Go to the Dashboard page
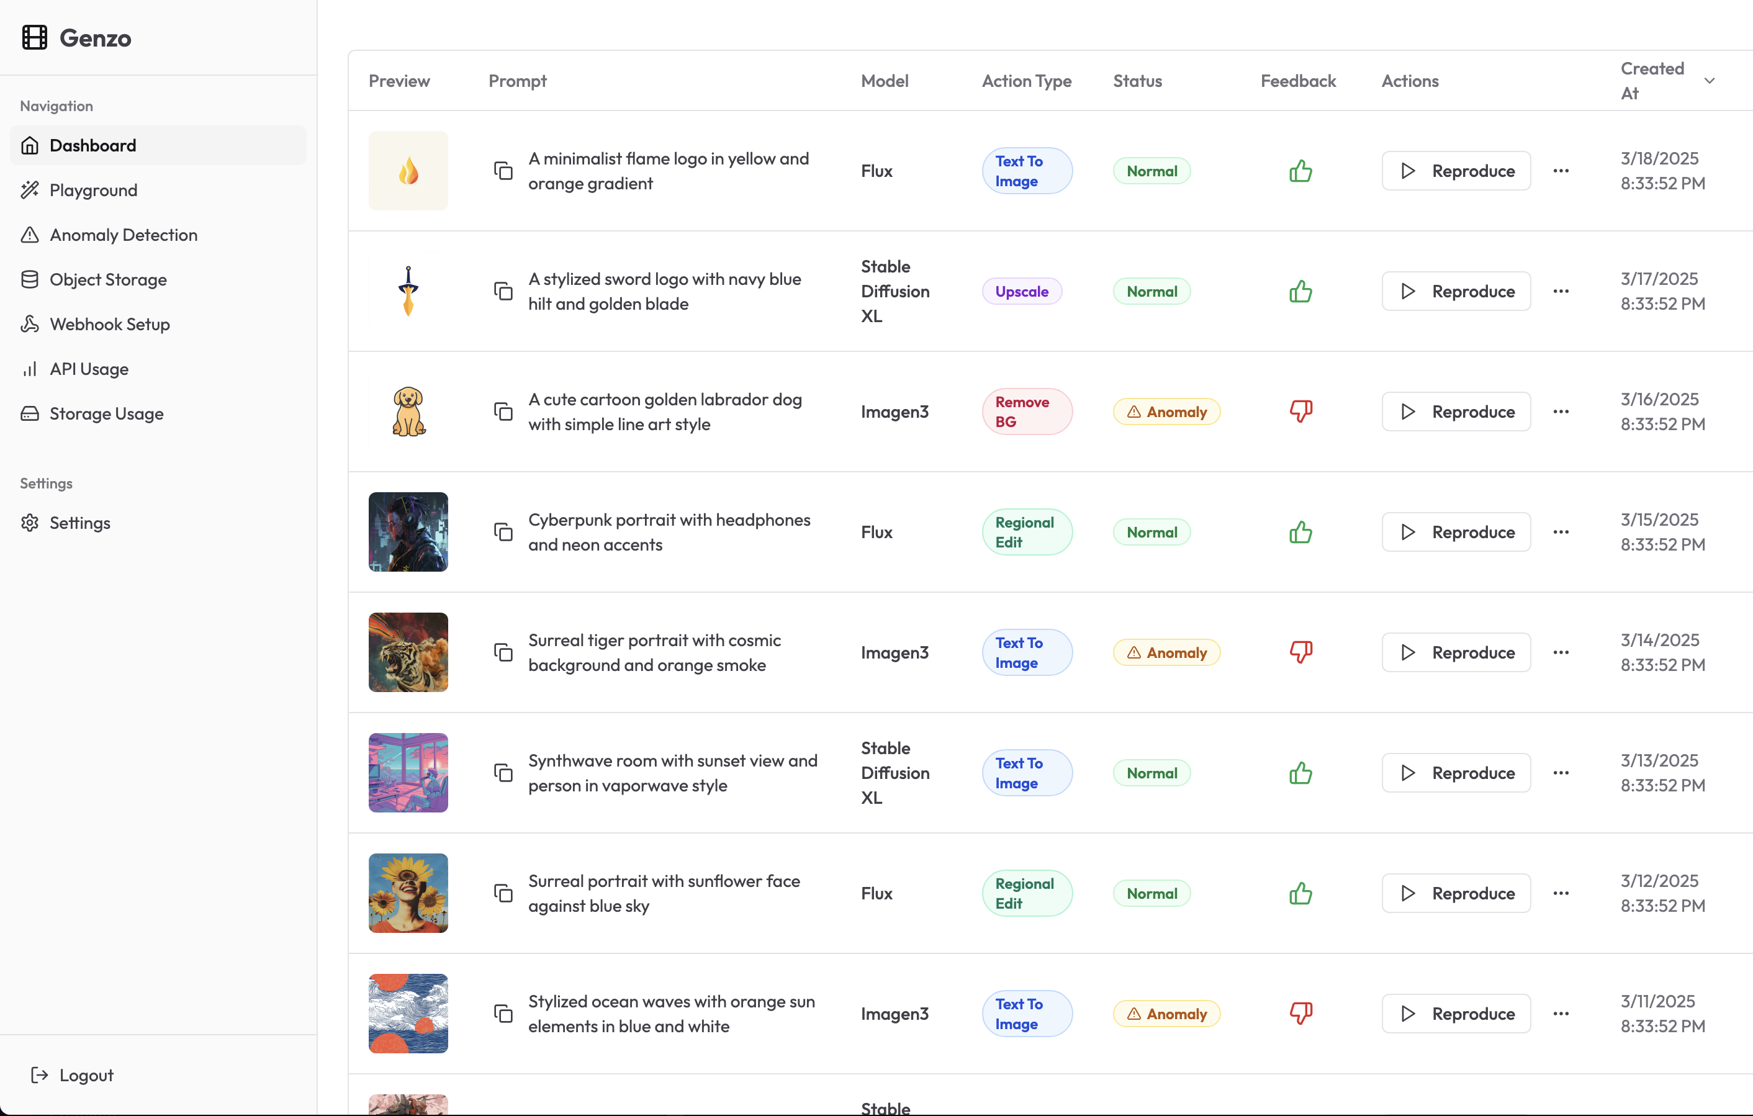This screenshot has height=1116, width=1753. pyautogui.click(x=158, y=146)
